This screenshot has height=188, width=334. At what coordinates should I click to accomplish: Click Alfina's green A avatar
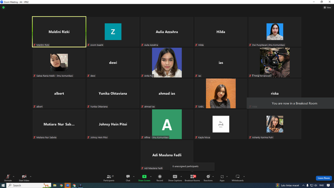167,124
